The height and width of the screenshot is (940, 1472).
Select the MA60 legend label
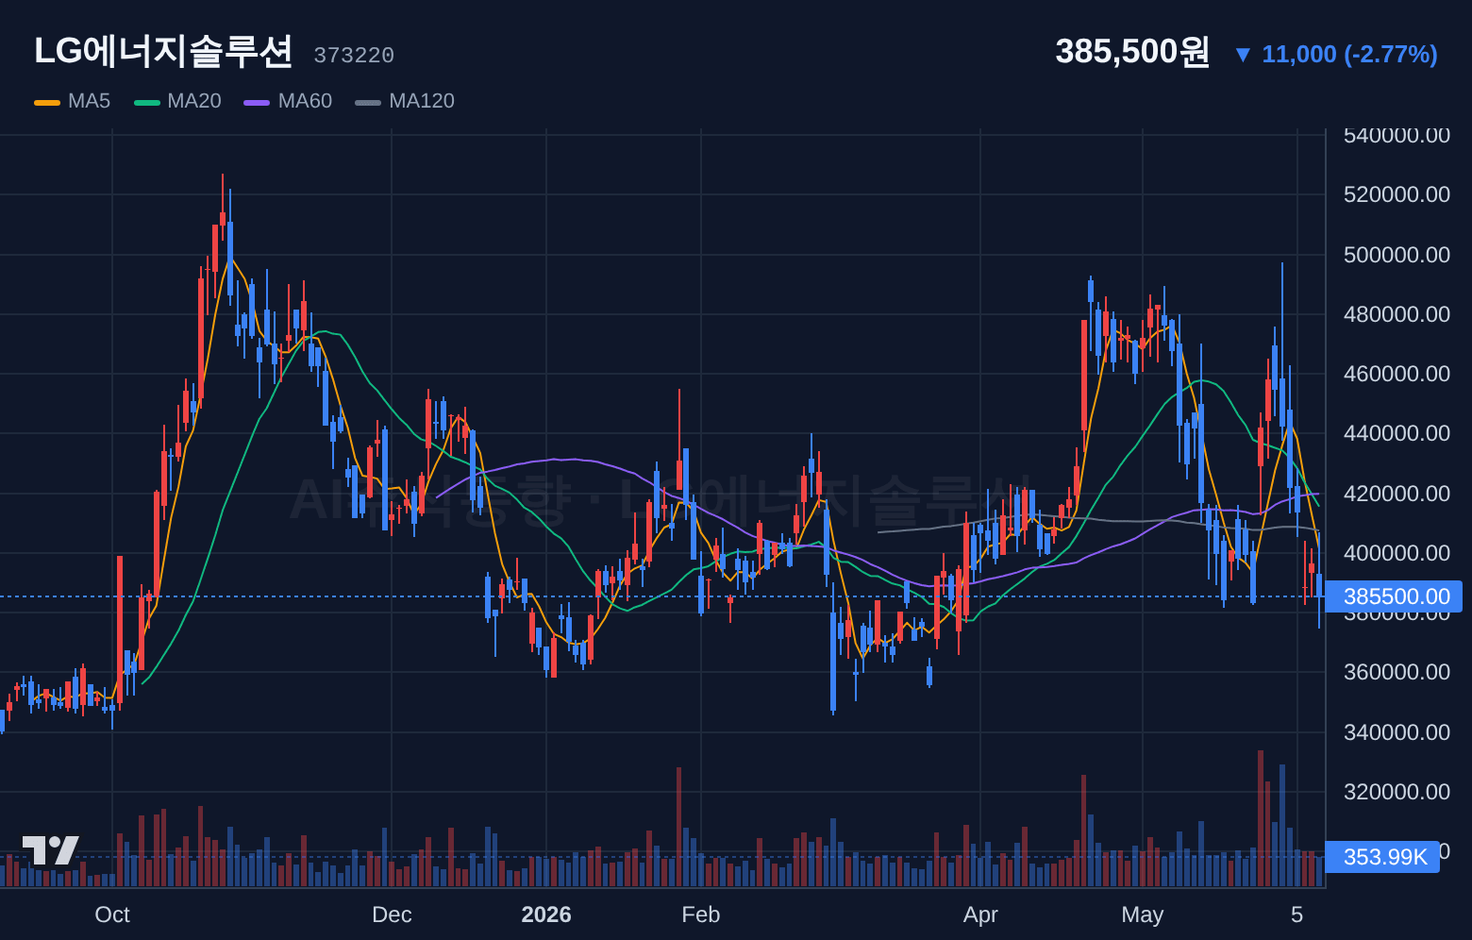[305, 101]
